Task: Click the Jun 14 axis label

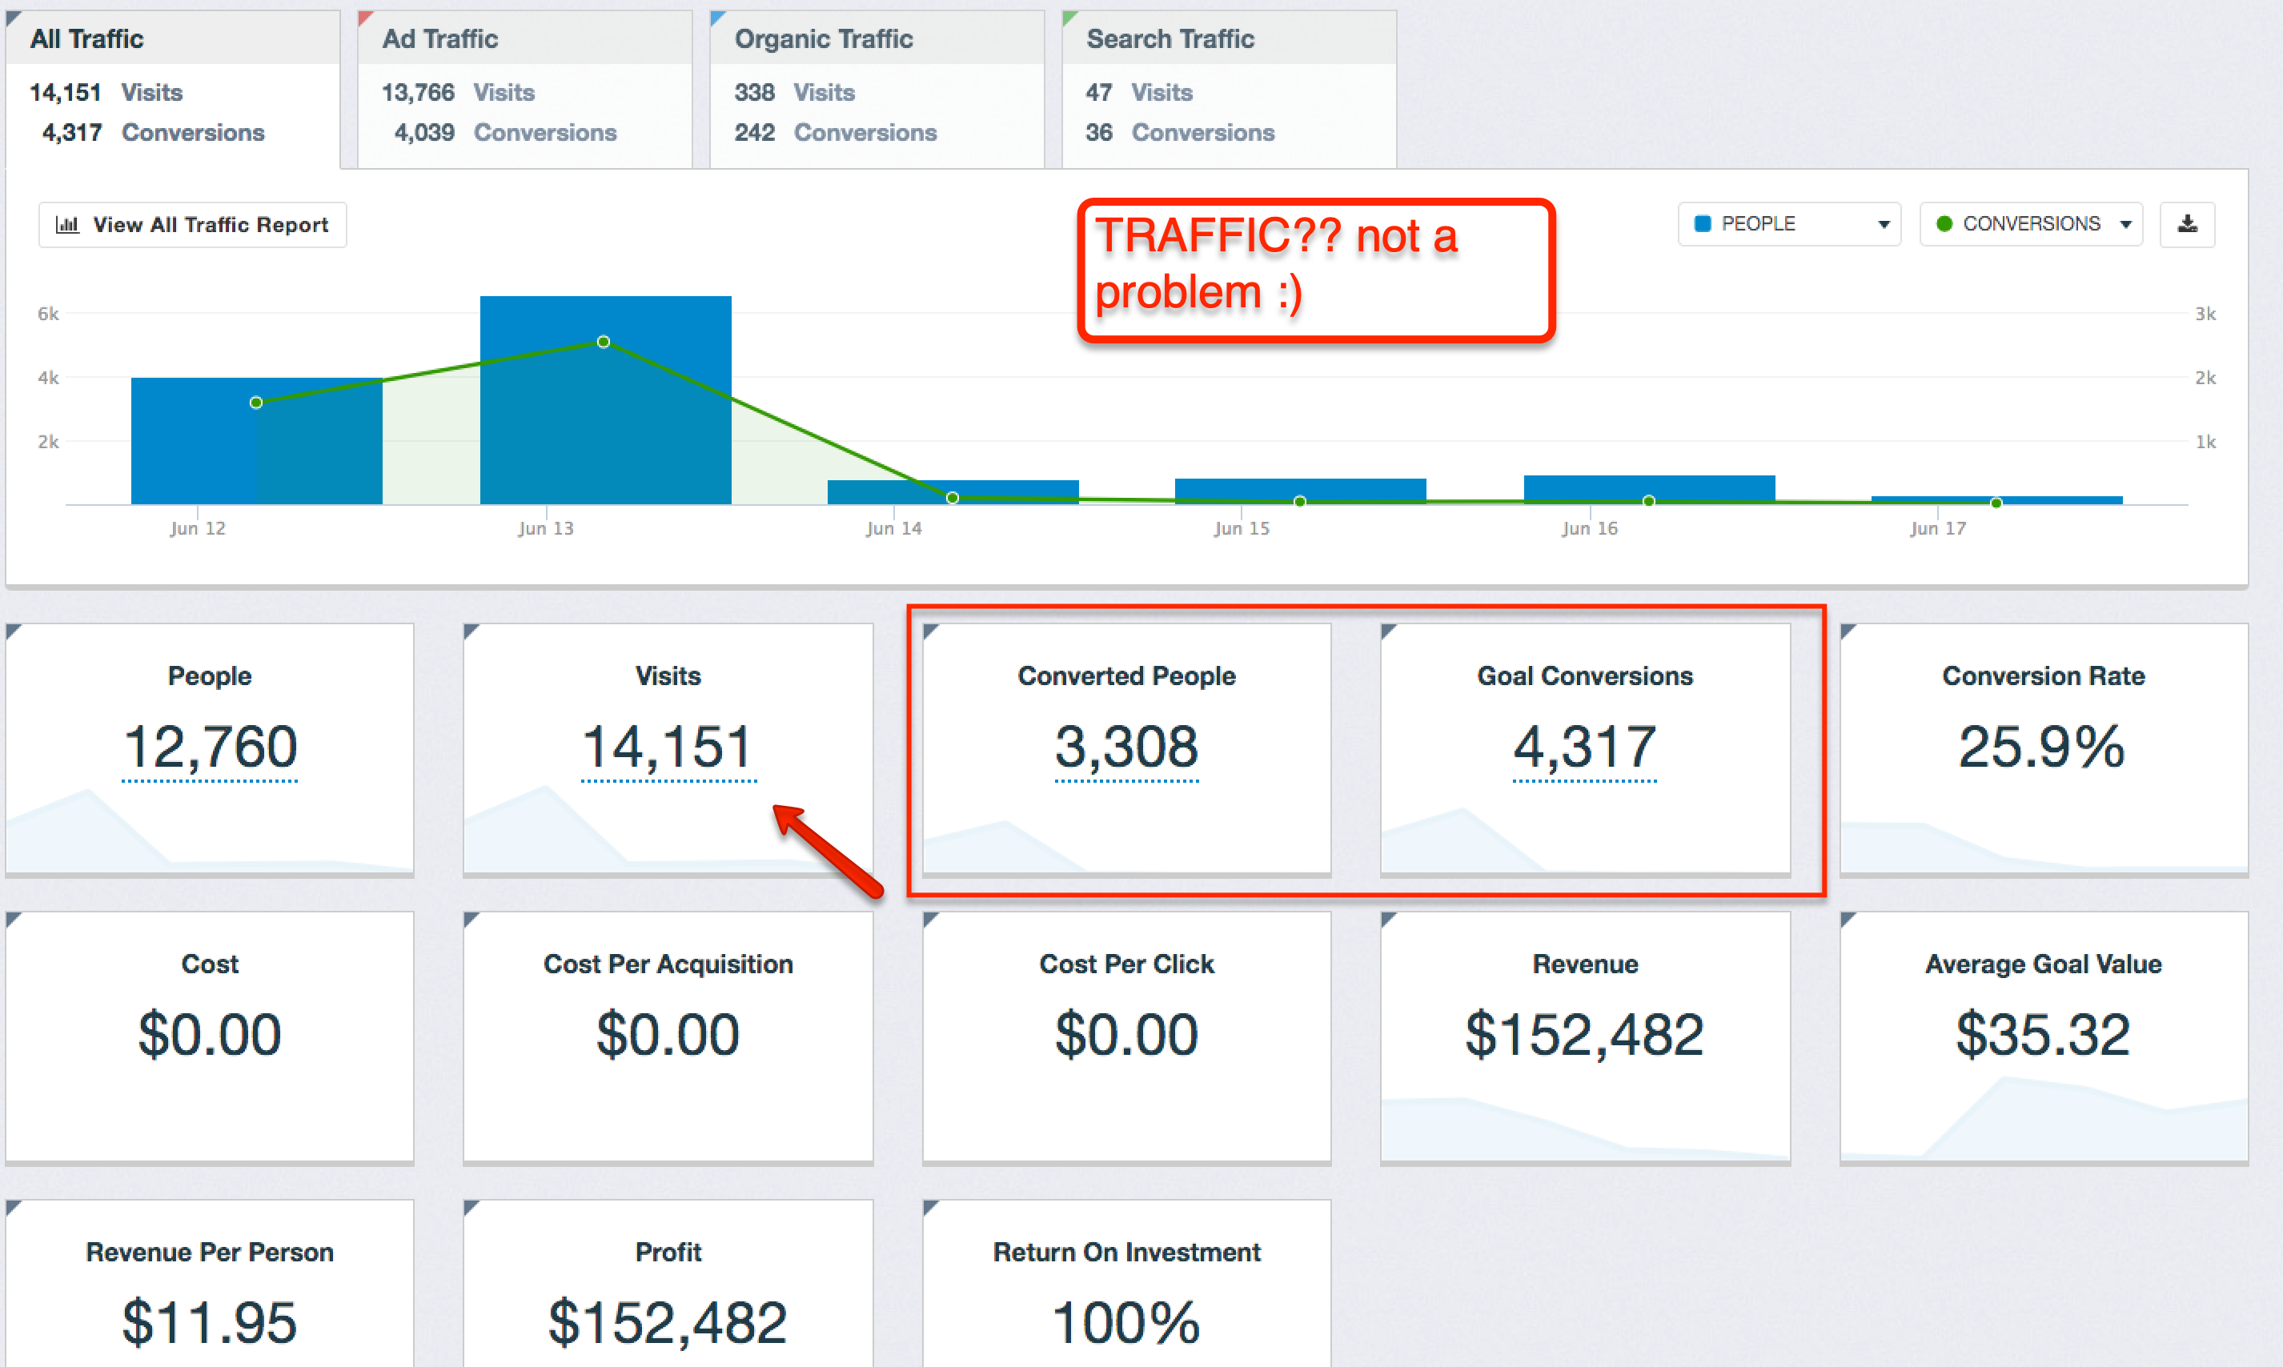Action: [x=893, y=529]
